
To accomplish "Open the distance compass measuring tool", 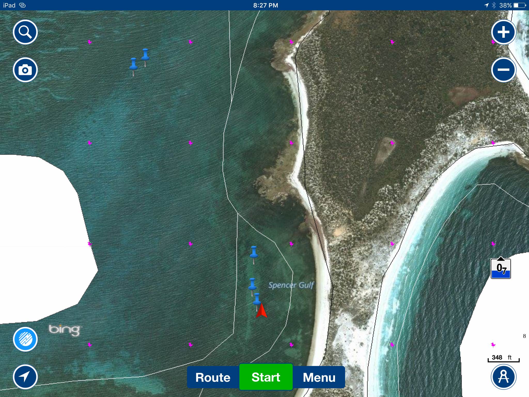I will point(503,377).
